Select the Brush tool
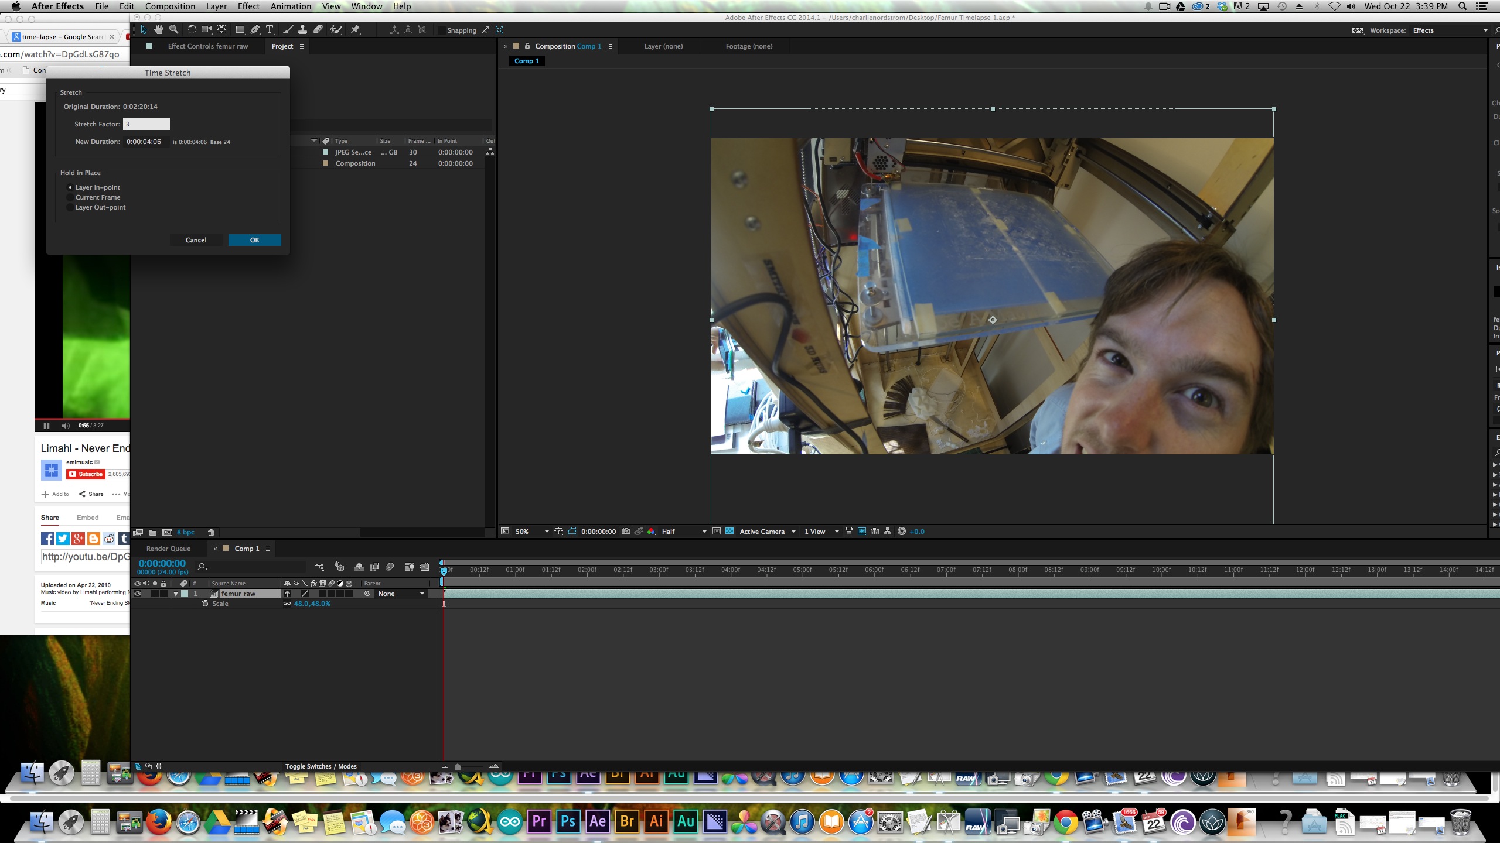The height and width of the screenshot is (843, 1500). [x=288, y=30]
